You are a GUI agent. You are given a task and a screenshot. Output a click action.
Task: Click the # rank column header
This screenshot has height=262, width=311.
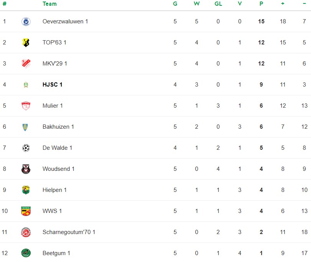pos(4,4)
